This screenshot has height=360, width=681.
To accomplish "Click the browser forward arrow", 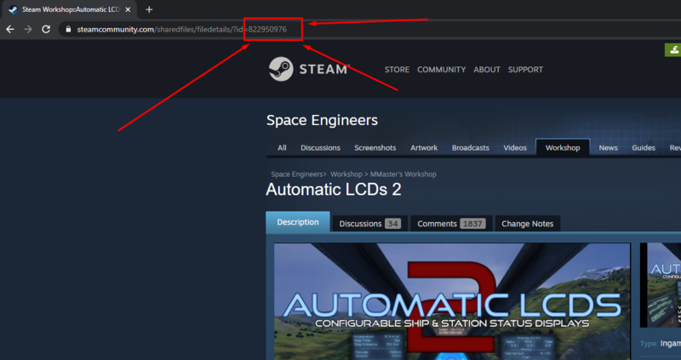I will click(x=28, y=29).
